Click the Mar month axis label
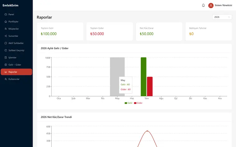 (88, 98)
